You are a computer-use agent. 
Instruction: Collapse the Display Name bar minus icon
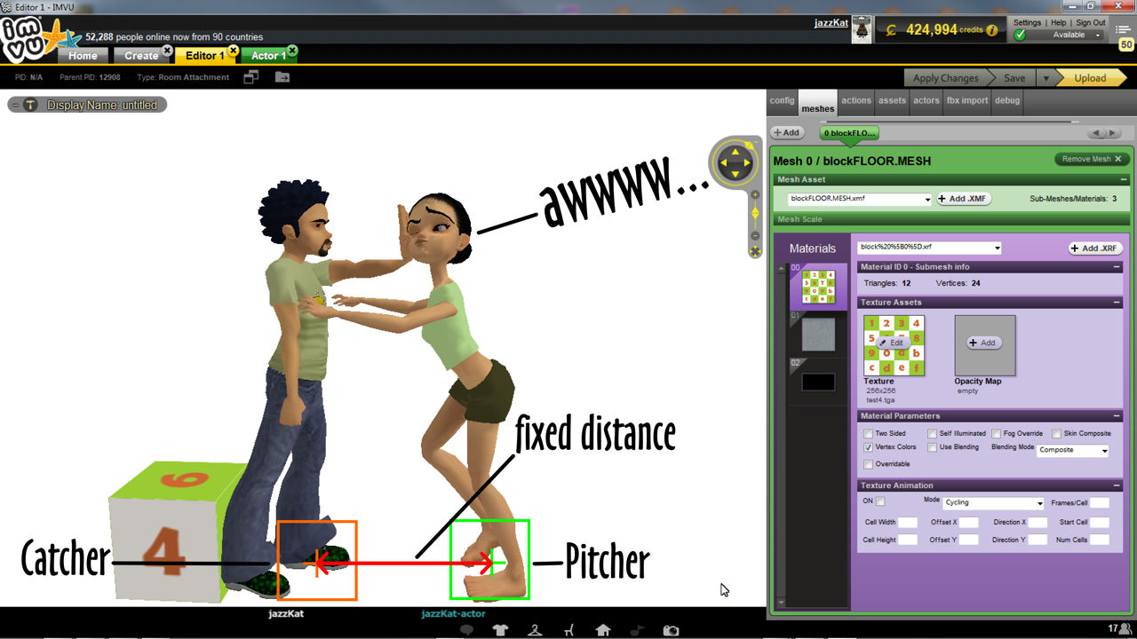(15, 105)
